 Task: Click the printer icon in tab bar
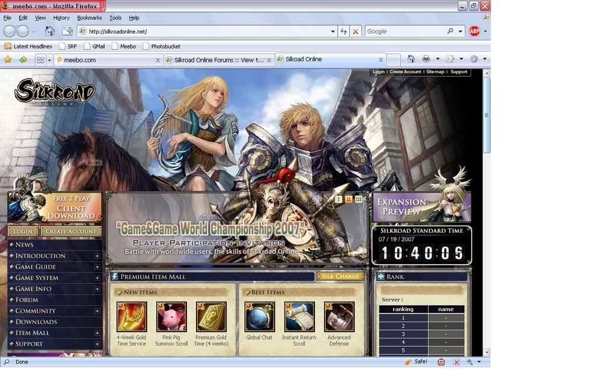(426, 59)
